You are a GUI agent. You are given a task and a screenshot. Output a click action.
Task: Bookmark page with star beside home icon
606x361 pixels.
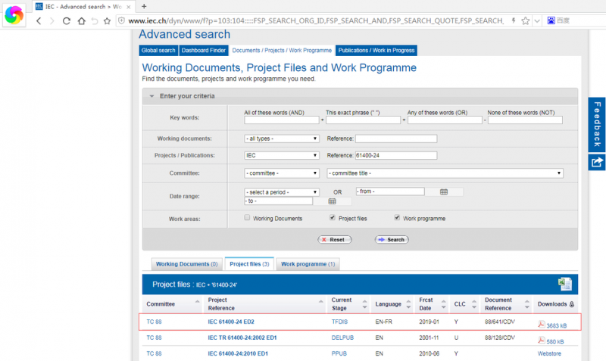click(107, 21)
